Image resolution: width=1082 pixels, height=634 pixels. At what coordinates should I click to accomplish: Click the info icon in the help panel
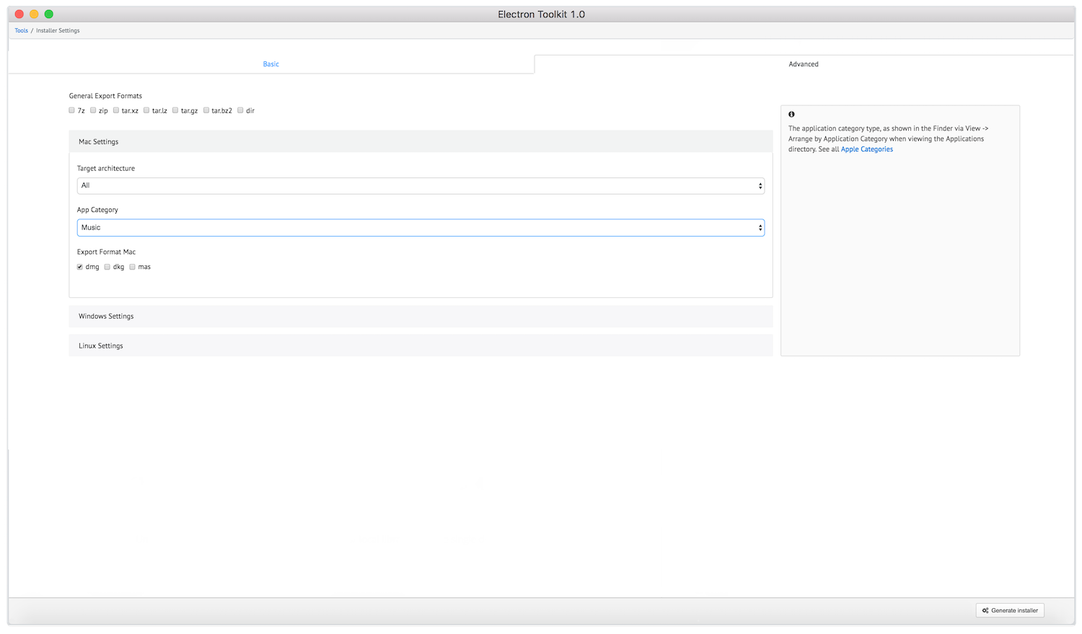pyautogui.click(x=791, y=115)
